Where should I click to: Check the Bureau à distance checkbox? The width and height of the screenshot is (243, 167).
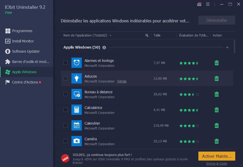66,94
